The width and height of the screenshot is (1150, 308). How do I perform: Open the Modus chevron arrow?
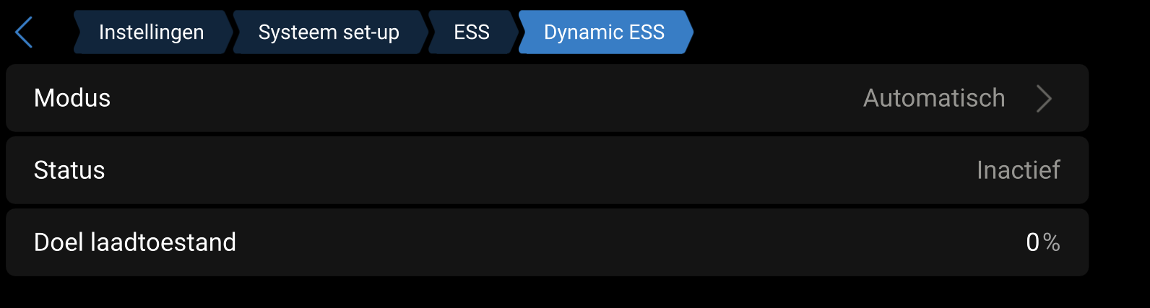click(1044, 98)
